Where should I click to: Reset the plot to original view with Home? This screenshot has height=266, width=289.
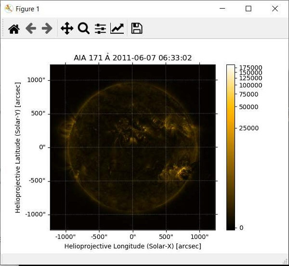click(14, 29)
